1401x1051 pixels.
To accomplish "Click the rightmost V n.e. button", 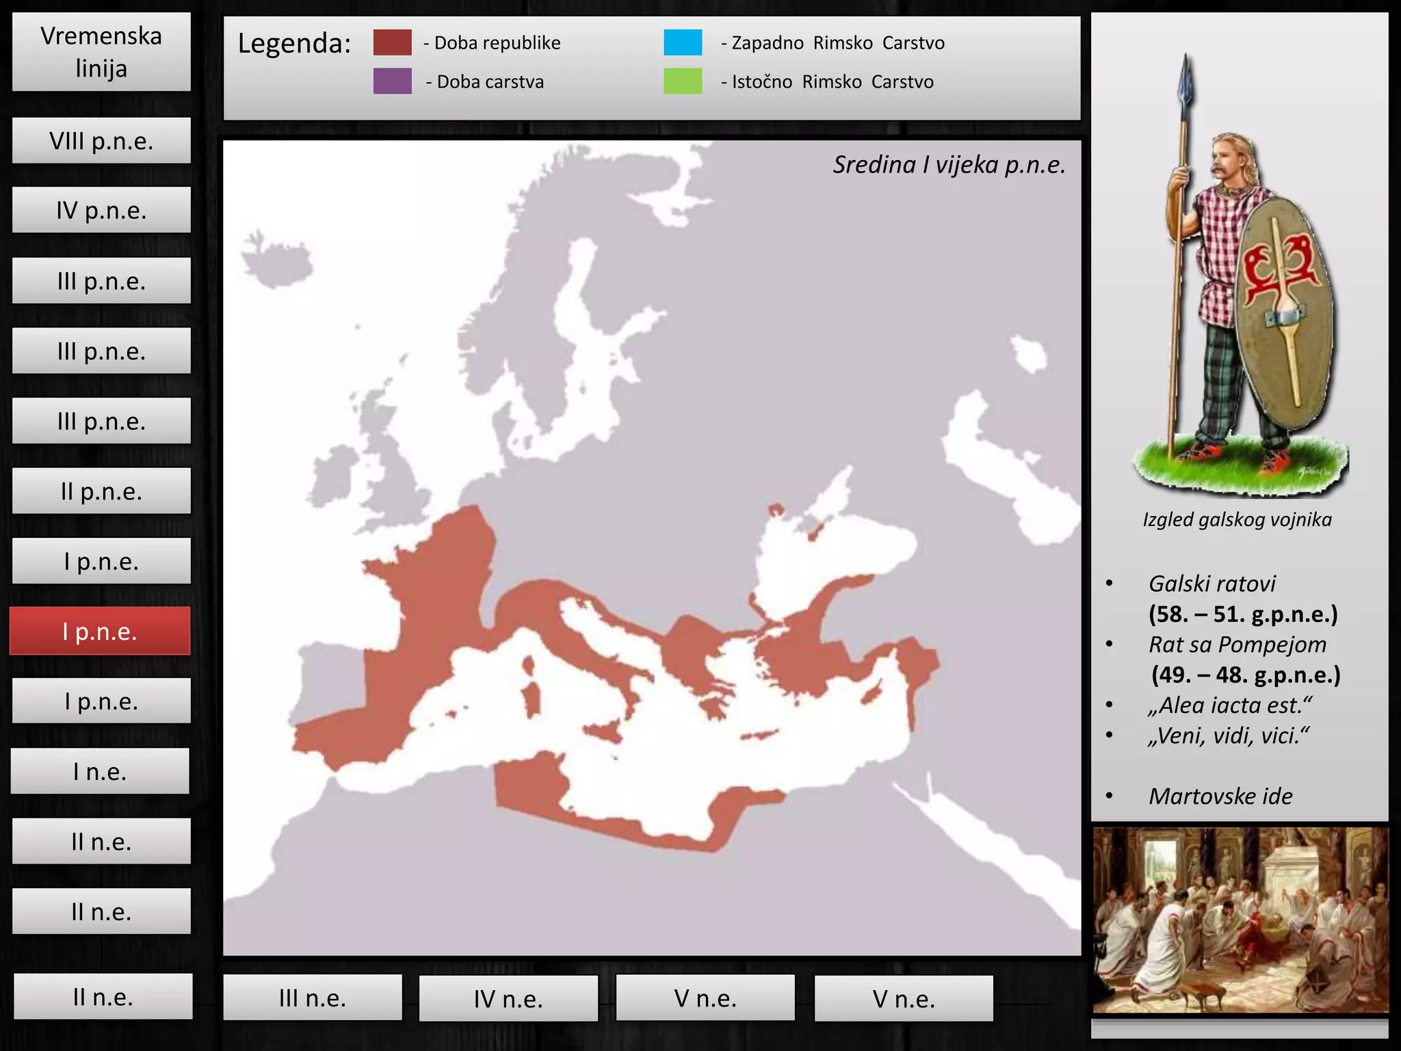I will tap(903, 998).
